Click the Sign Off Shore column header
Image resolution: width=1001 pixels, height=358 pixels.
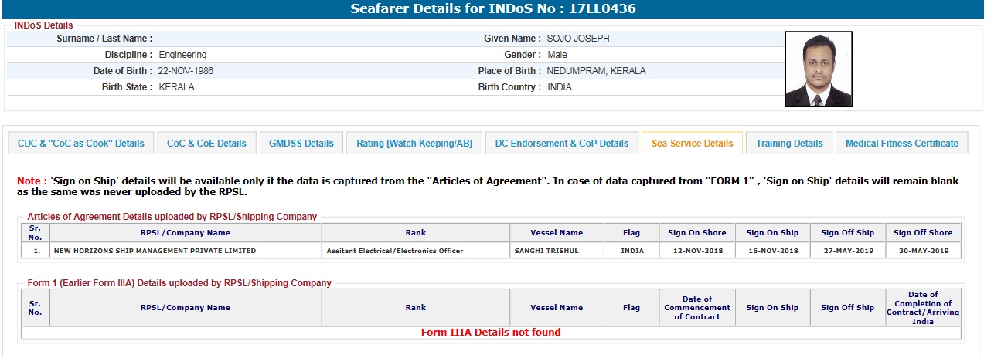(923, 233)
